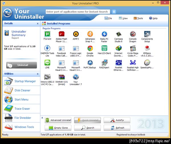
Task: Select KMSpico program icon
Action: (147, 48)
